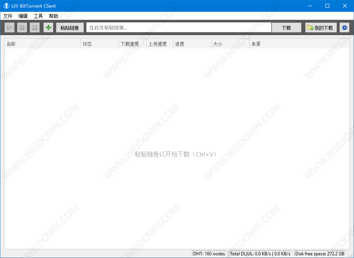Sort by 进度 column header
This screenshot has height=258, width=354.
pos(192,44)
